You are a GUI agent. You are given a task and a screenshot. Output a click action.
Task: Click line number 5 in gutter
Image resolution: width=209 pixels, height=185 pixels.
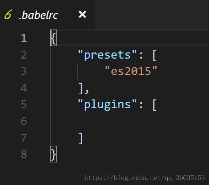click(24, 105)
